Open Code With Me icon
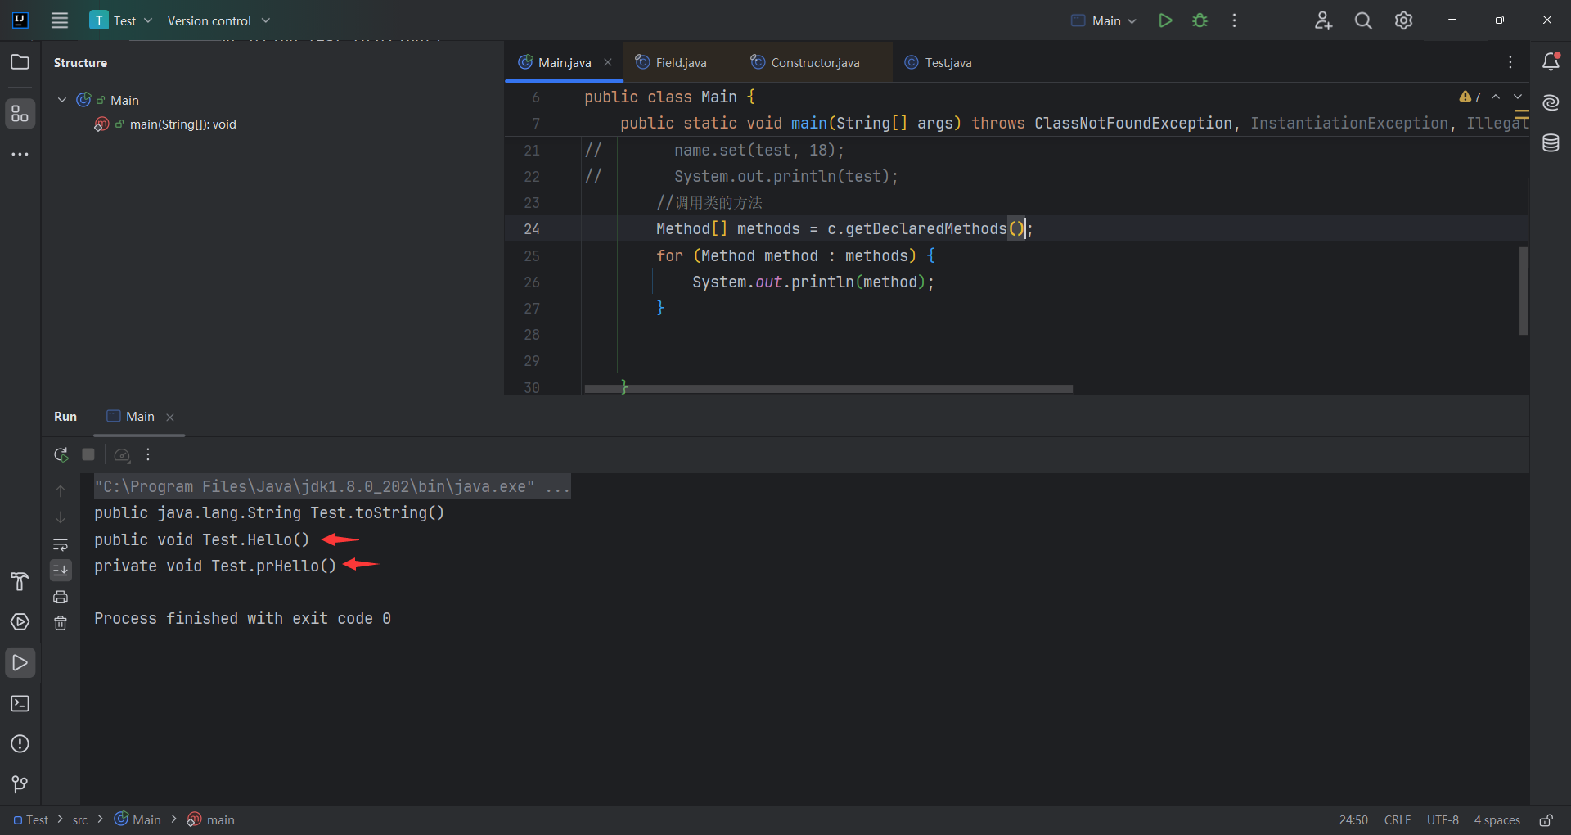Screen dimensions: 1571x835 point(1323,20)
